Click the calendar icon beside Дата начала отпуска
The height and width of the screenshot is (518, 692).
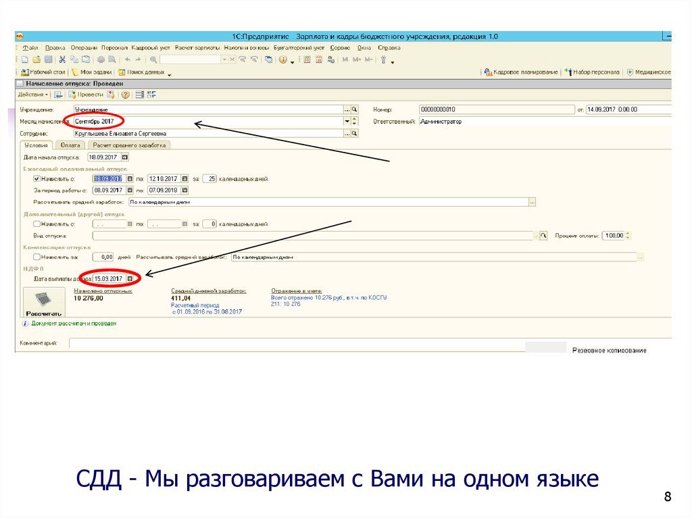(126, 157)
